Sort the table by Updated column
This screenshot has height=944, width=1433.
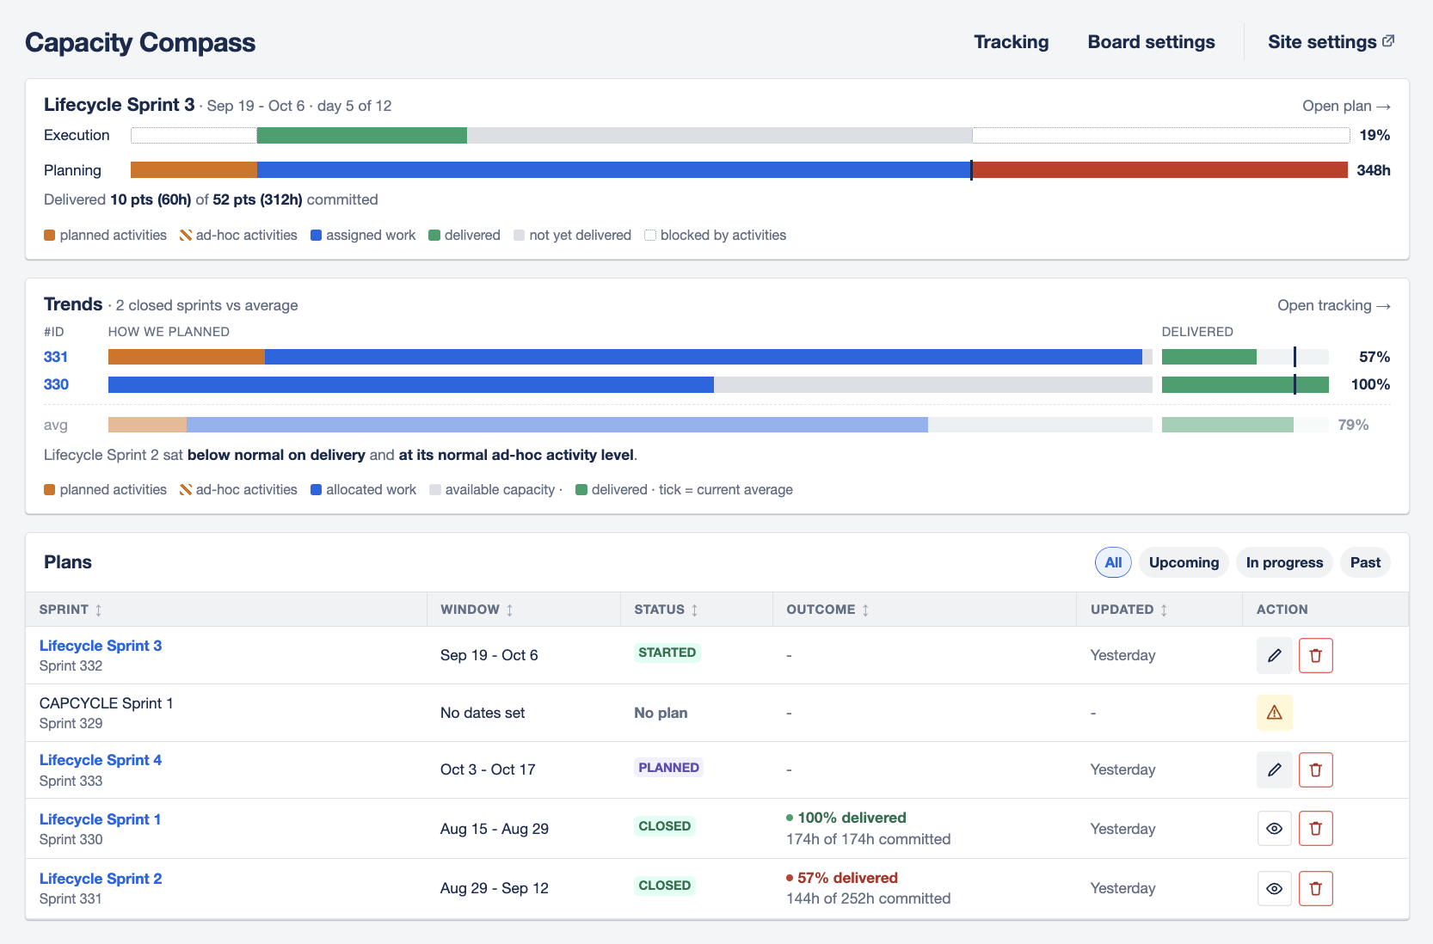[1129, 610]
